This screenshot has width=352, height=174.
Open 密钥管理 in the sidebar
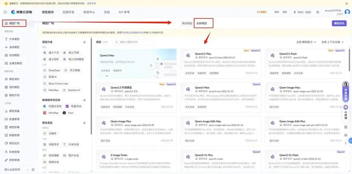(x=14, y=160)
